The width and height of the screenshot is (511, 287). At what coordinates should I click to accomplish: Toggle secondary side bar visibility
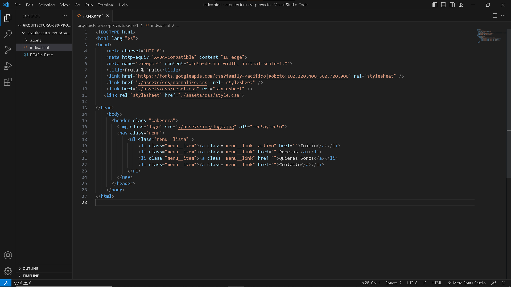tap(452, 5)
